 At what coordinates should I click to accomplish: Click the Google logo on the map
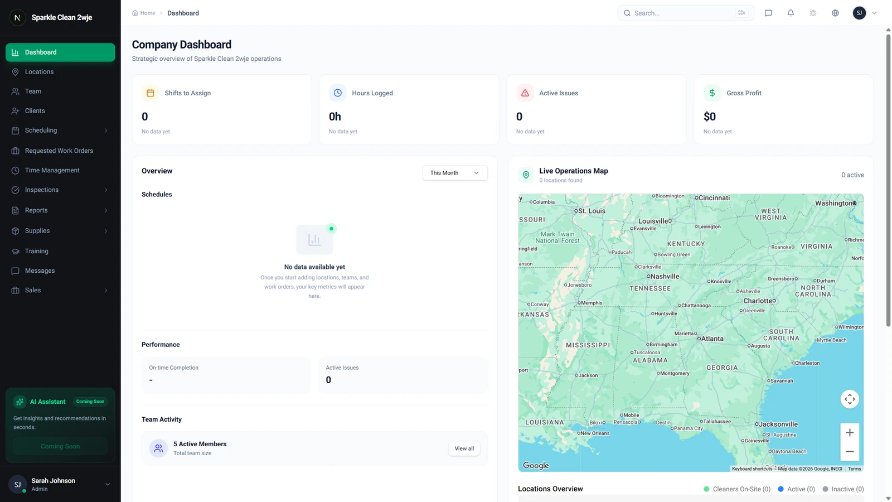[x=536, y=465]
